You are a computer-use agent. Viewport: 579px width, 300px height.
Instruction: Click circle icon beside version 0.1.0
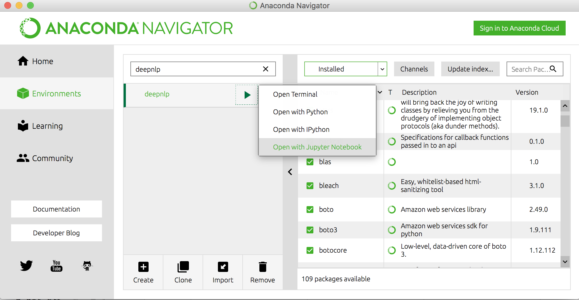coord(392,141)
